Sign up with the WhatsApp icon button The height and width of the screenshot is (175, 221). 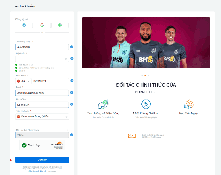coord(60,25)
